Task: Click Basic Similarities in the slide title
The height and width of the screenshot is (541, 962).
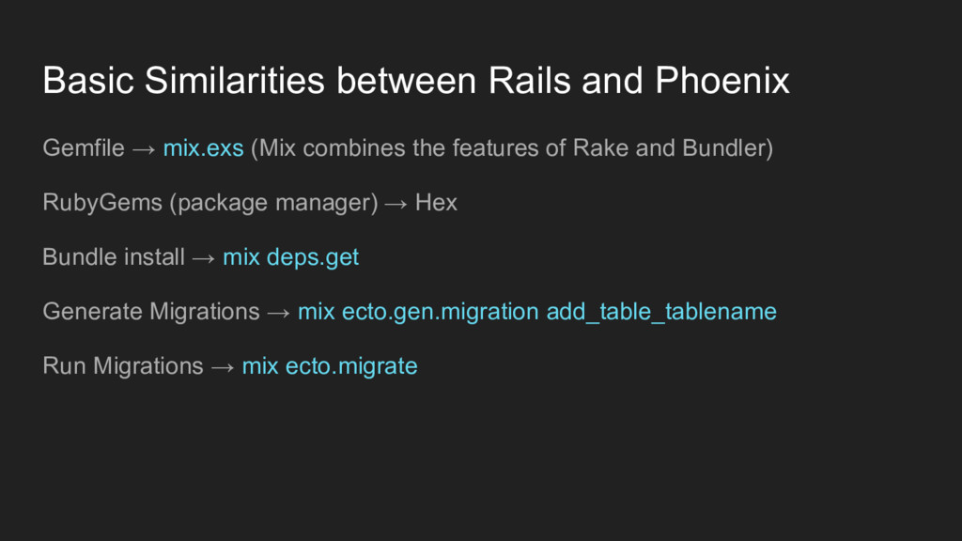Action: 183,81
